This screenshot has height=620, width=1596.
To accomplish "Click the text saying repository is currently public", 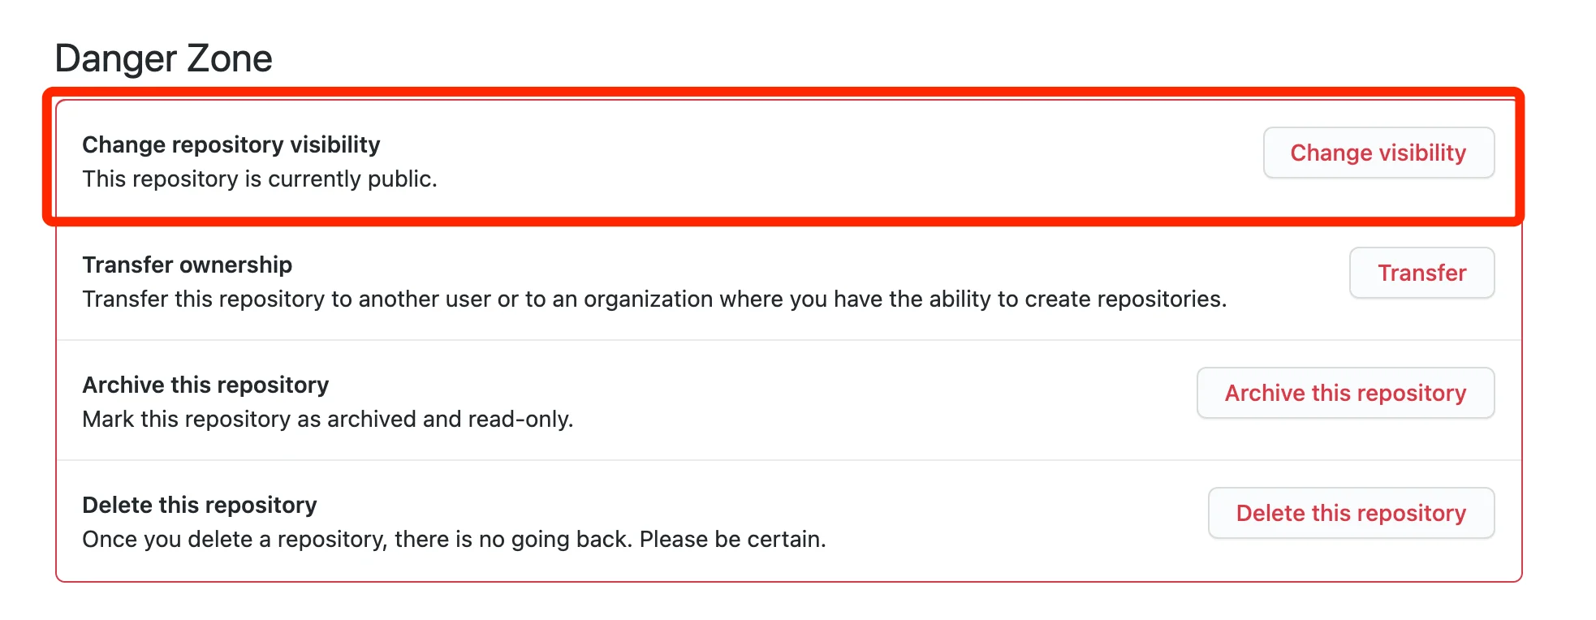I will [x=259, y=179].
